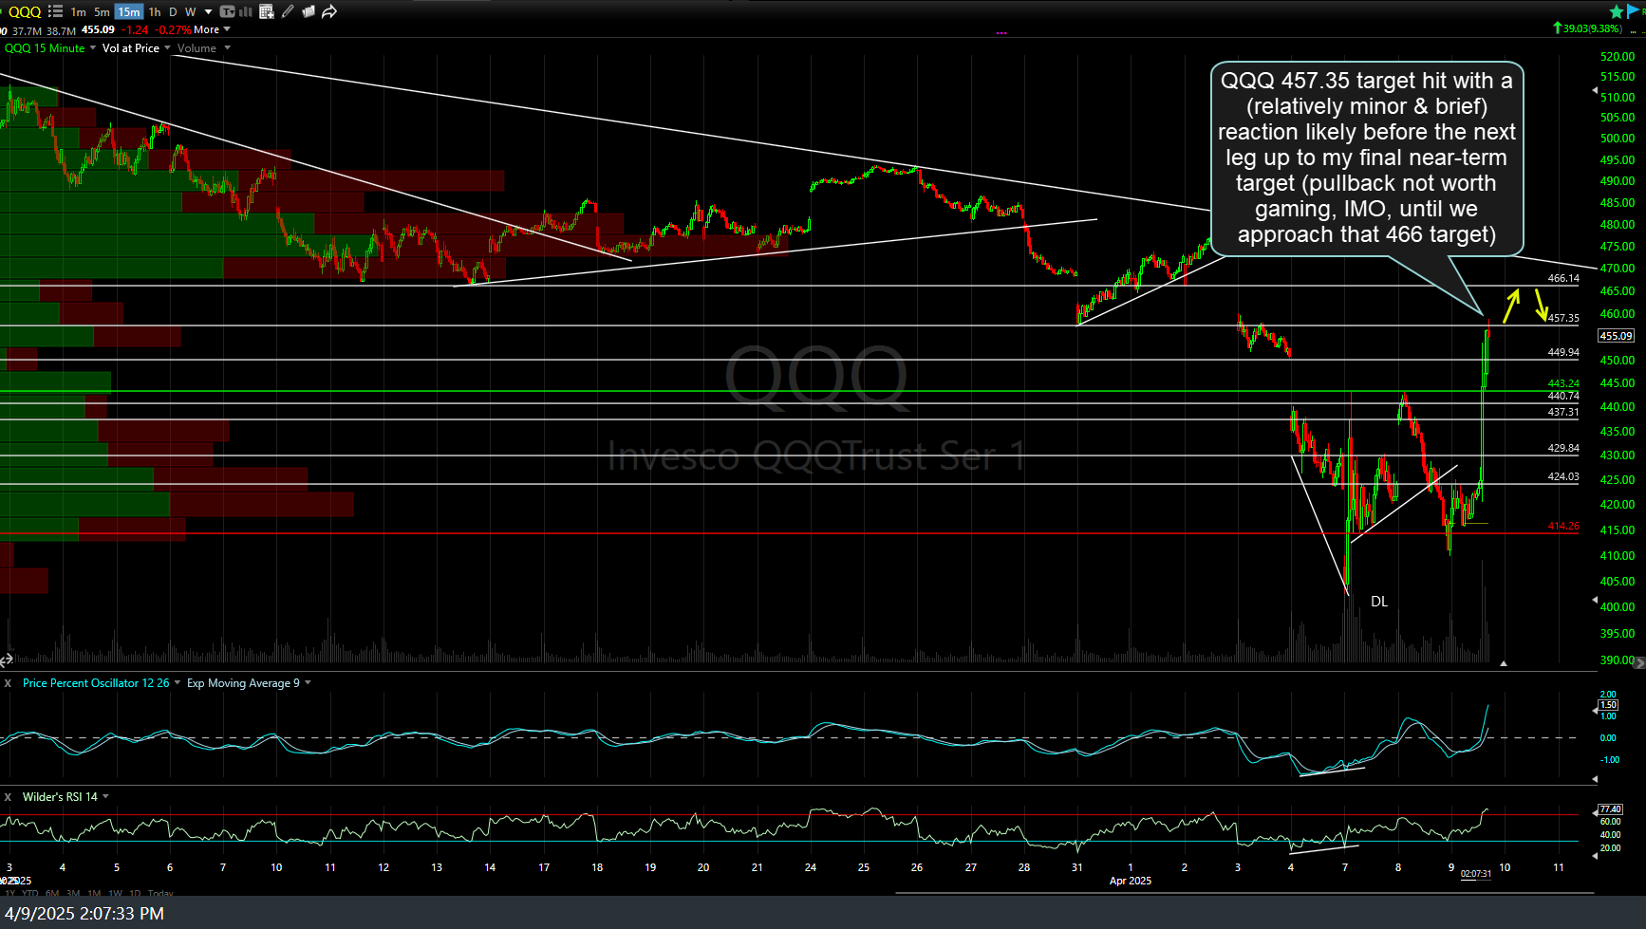Click the Apr 2025 axis label
1646x929 pixels.
point(1131,881)
